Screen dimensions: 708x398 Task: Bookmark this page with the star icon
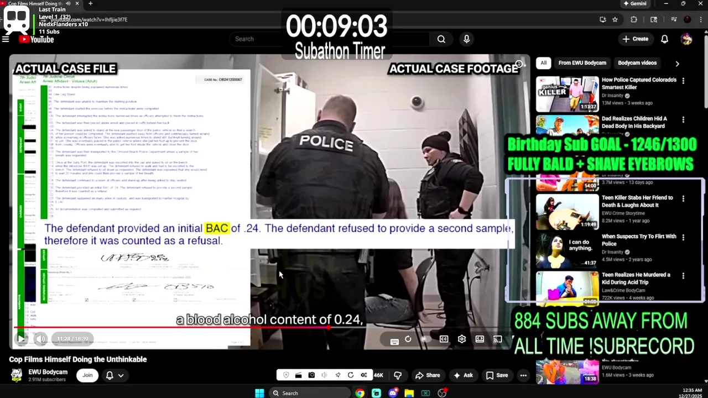coord(615,19)
